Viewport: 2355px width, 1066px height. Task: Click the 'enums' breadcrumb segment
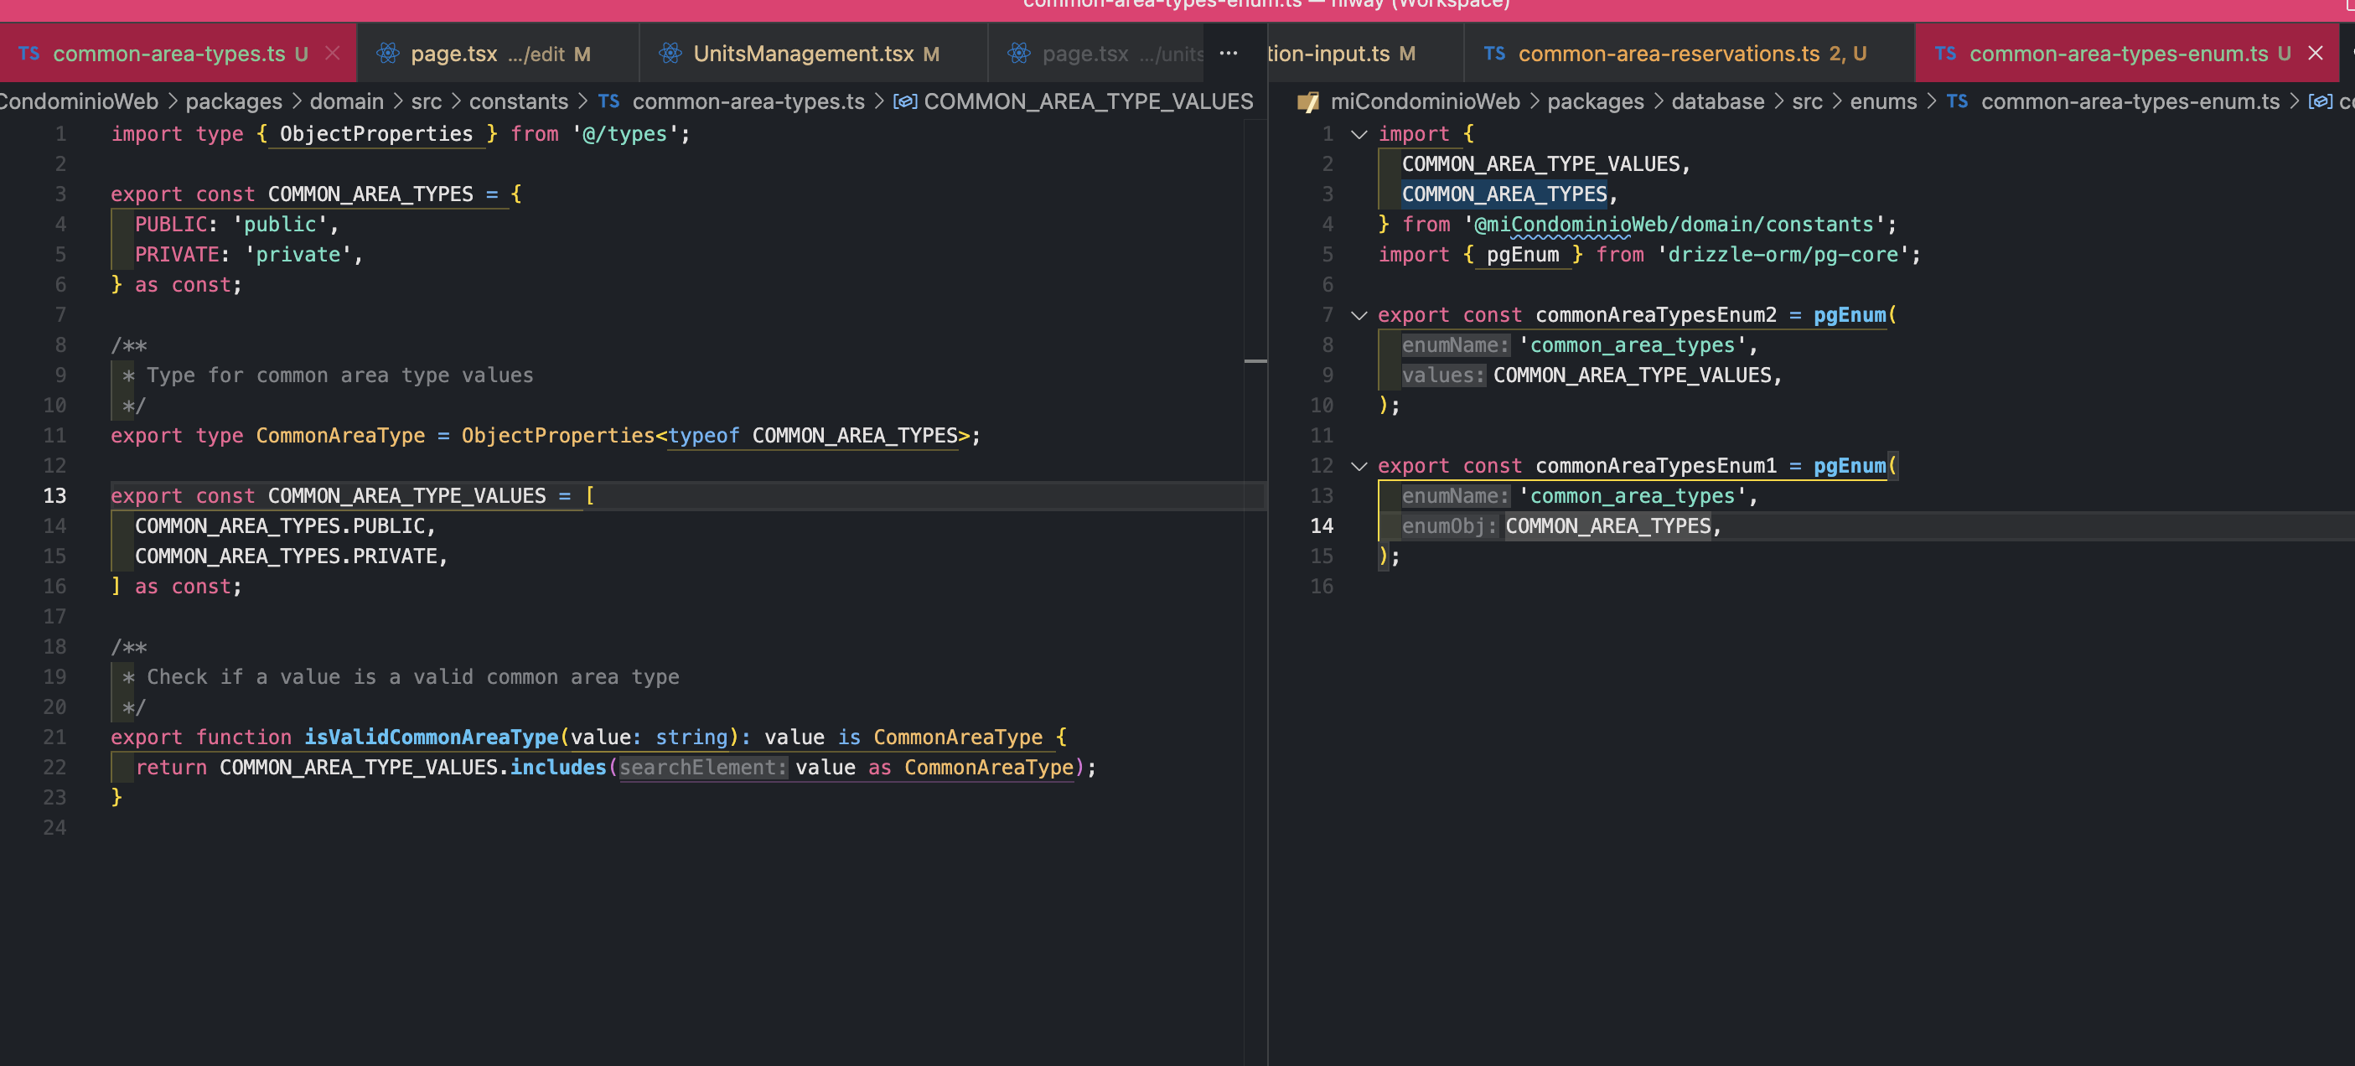(1882, 101)
